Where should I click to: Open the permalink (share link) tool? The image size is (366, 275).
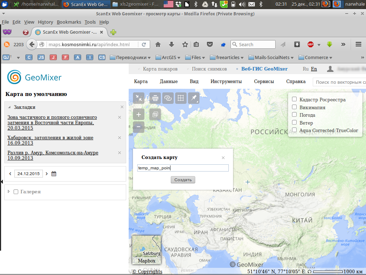click(168, 98)
